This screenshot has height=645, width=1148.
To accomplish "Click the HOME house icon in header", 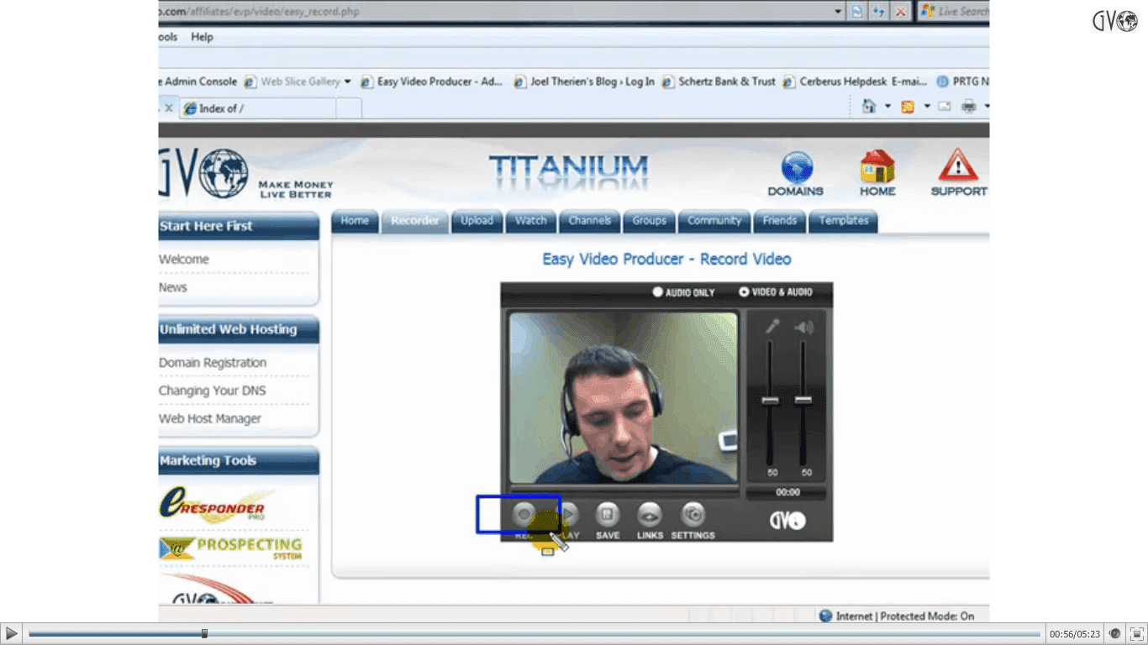I will tap(877, 166).
